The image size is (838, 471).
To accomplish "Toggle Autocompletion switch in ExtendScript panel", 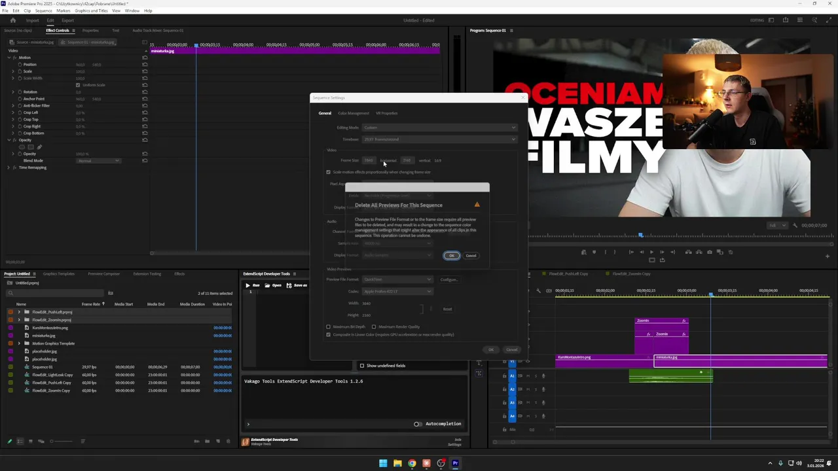I will click(418, 424).
